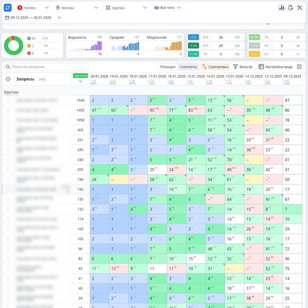Viewport: 308px width, 308px height.
Task: Open the Yandex search engine dropdown
Action: tap(33, 8)
